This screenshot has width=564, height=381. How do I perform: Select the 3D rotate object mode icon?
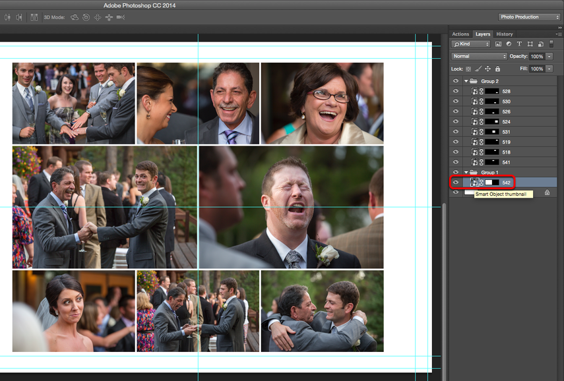coord(75,17)
